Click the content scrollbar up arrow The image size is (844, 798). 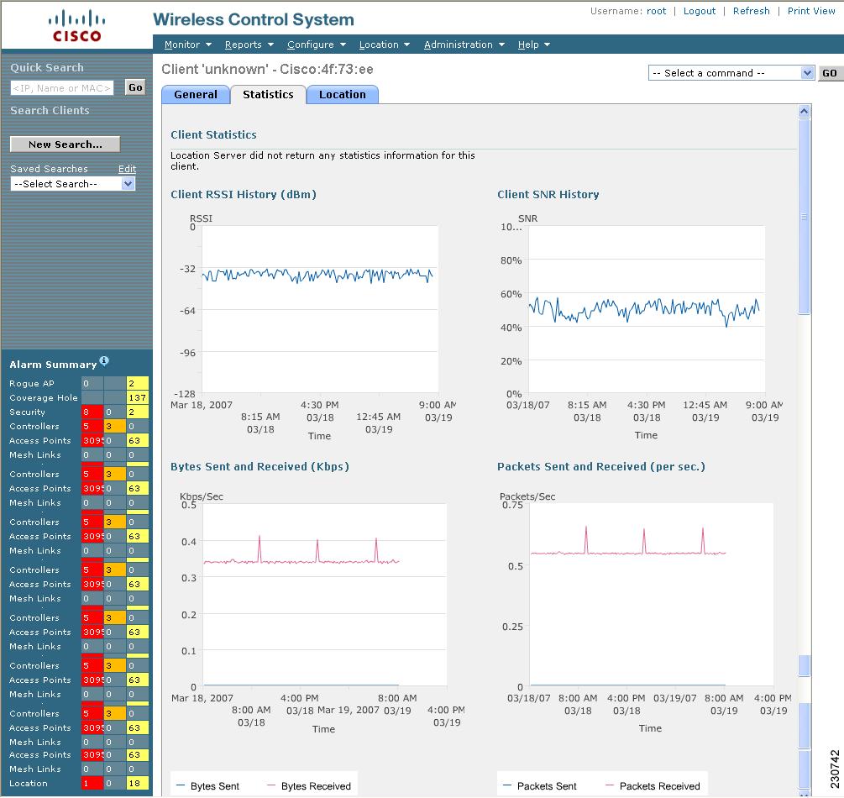(x=805, y=112)
